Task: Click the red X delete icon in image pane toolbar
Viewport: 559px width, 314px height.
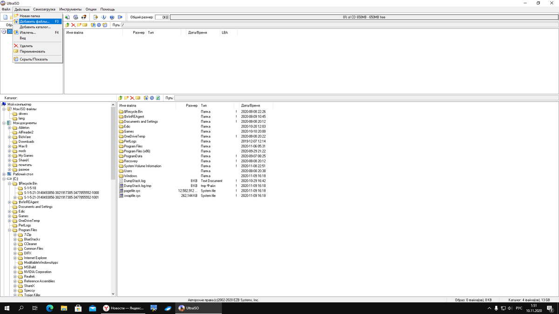Action: coord(73,25)
